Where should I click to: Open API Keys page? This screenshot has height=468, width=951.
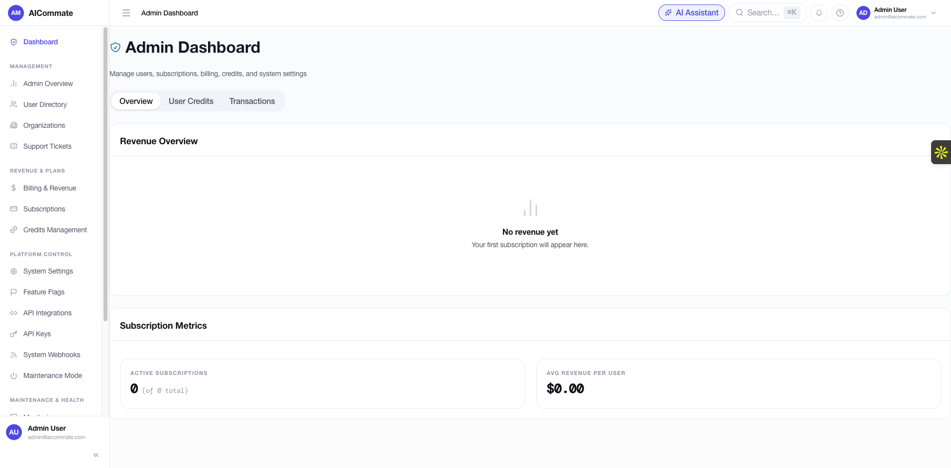(51, 334)
